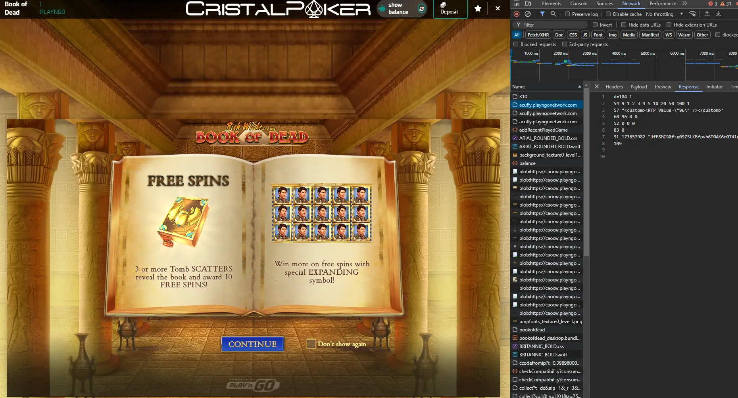The height and width of the screenshot is (398, 738).
Task: Filter requests by Media type
Action: (629, 35)
